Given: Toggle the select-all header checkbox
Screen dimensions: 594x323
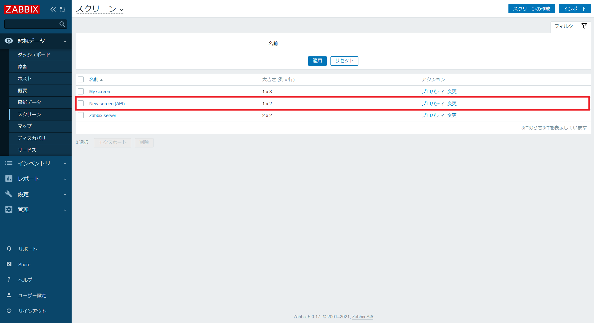Looking at the screenshot, I should pos(81,80).
